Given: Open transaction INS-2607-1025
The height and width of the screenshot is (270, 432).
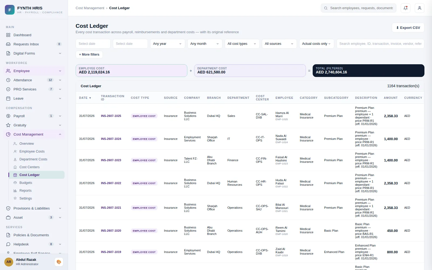Looking at the screenshot, I should [x=111, y=116].
